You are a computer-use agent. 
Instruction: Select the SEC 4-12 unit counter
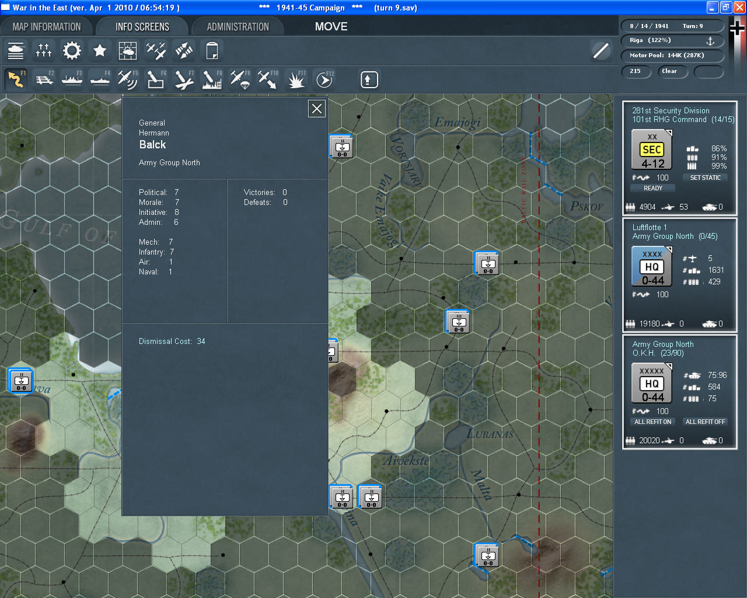pyautogui.click(x=652, y=150)
